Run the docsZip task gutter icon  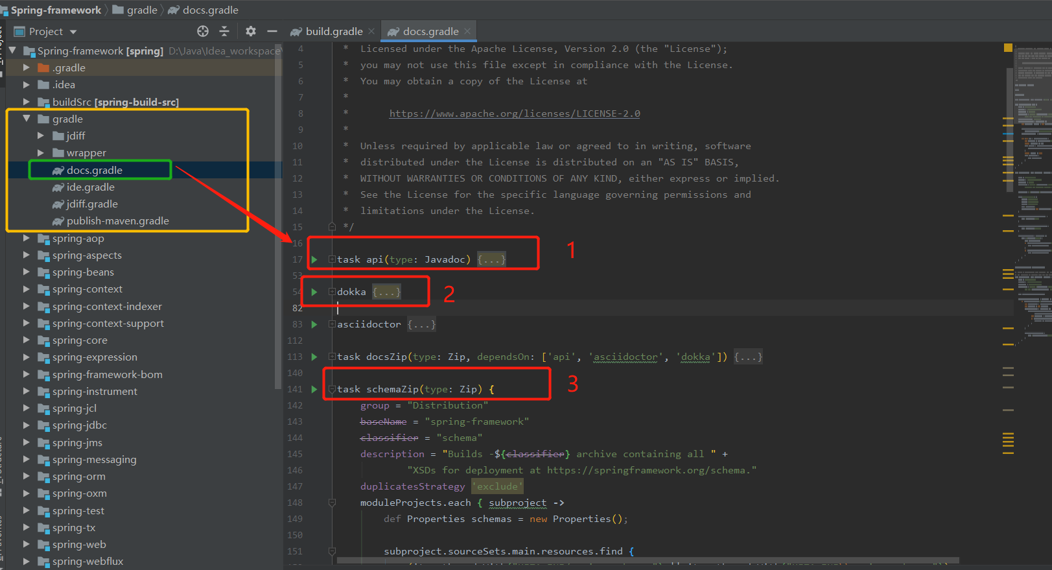click(x=314, y=357)
